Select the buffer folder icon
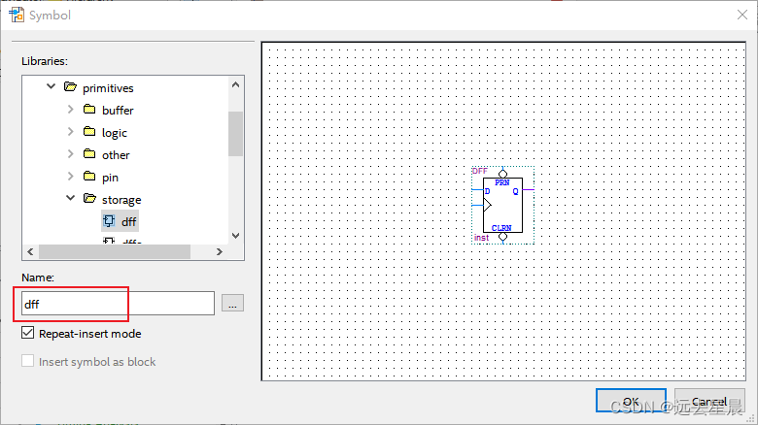The image size is (758, 425). (89, 109)
